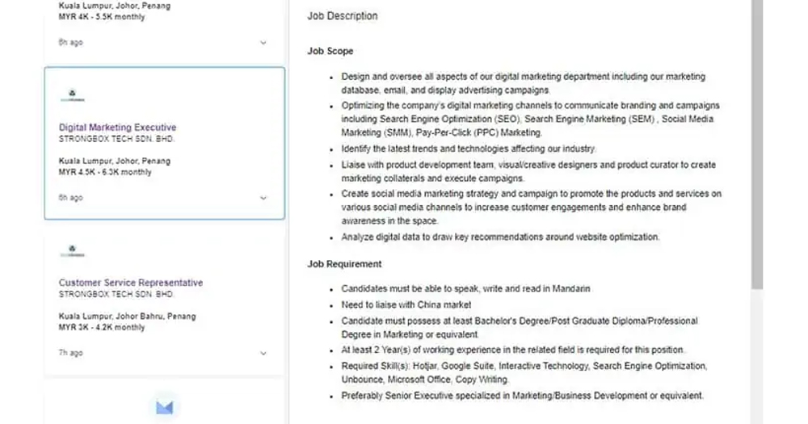Click the Job Description heading
The image size is (808, 424).
[x=342, y=16]
